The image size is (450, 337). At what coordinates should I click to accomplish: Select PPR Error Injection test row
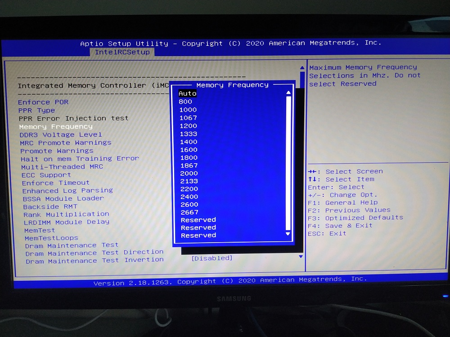pyautogui.click(x=73, y=118)
